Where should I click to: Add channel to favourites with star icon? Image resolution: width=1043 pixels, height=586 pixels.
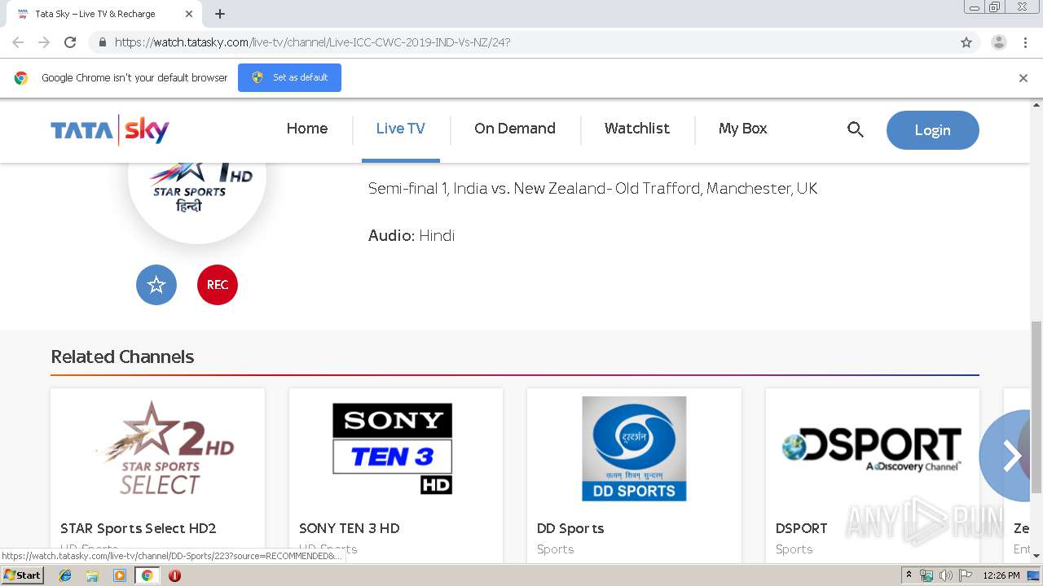tap(156, 285)
